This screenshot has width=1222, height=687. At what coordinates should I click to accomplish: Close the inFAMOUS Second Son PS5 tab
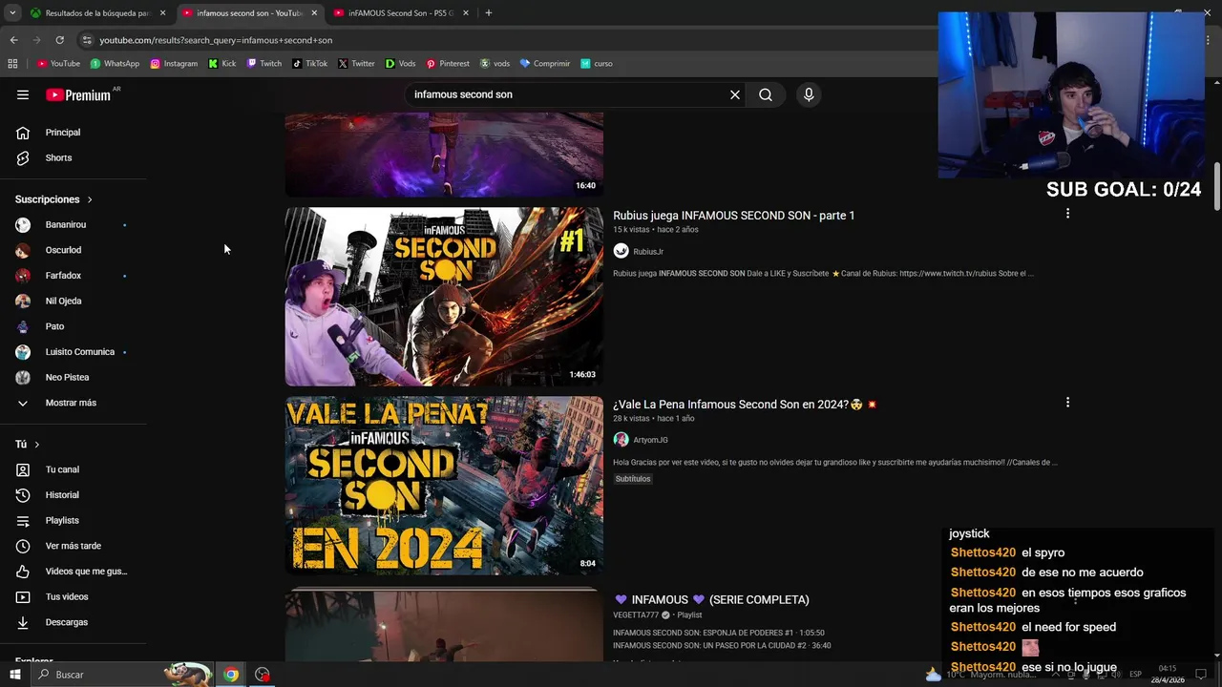[466, 13]
